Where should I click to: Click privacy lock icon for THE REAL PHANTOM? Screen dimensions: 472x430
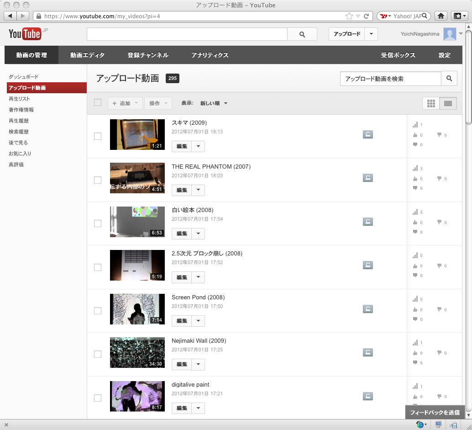point(367,178)
